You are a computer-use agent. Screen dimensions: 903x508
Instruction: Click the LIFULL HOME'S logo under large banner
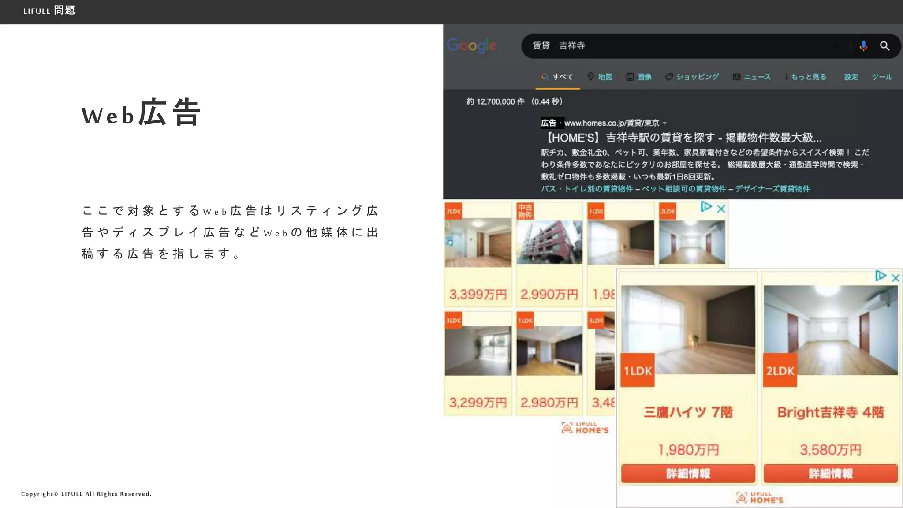[x=759, y=497]
